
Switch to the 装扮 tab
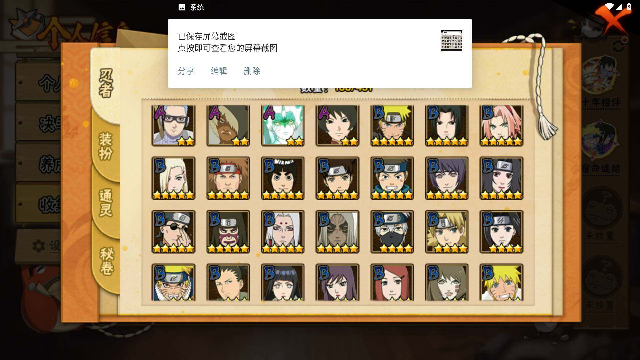coord(106,147)
